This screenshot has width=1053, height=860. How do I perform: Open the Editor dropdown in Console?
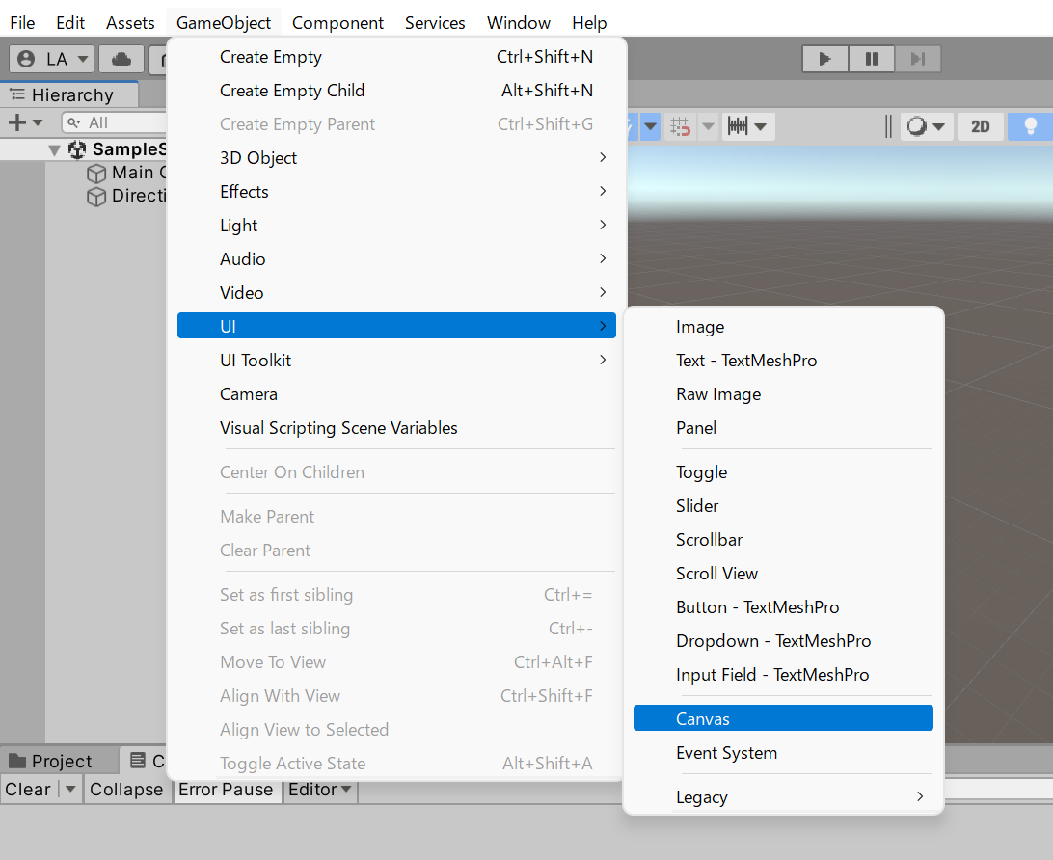coord(319,790)
